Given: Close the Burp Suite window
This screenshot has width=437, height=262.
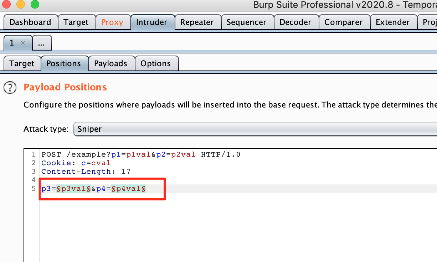Looking at the screenshot, I should (7, 5).
